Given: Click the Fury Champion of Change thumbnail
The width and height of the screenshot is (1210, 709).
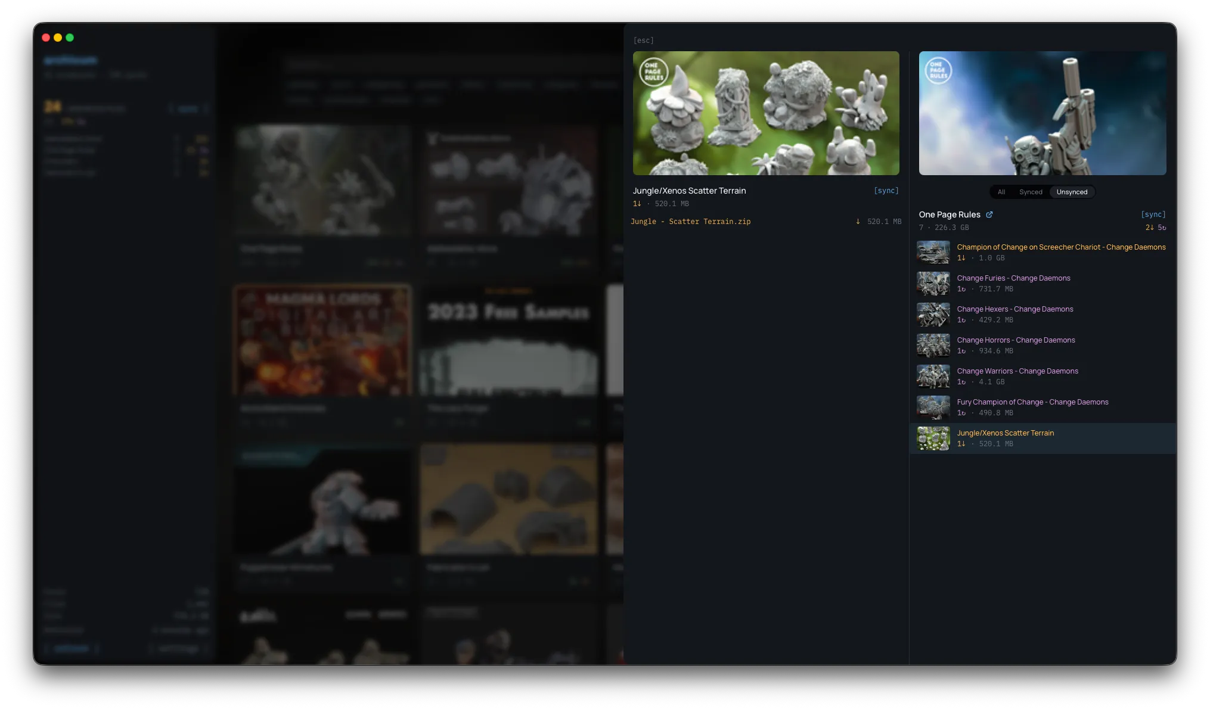Looking at the screenshot, I should (933, 407).
